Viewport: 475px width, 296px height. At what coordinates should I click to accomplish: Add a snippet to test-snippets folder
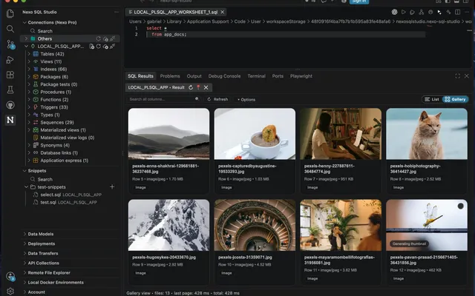click(x=112, y=186)
